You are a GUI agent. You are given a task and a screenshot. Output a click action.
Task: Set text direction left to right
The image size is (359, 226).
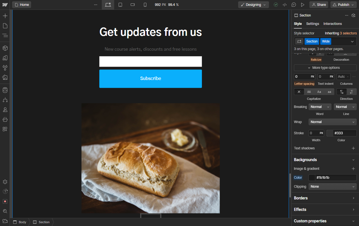[342, 92]
